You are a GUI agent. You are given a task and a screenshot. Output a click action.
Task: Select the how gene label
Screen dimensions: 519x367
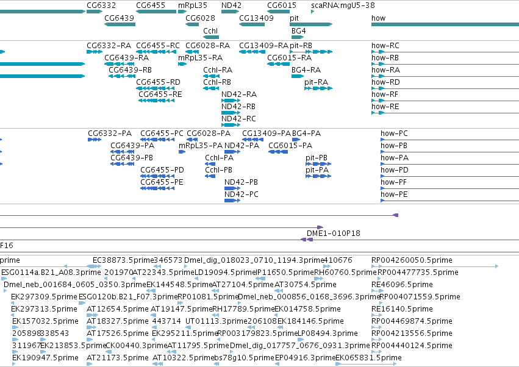pyautogui.click(x=378, y=18)
